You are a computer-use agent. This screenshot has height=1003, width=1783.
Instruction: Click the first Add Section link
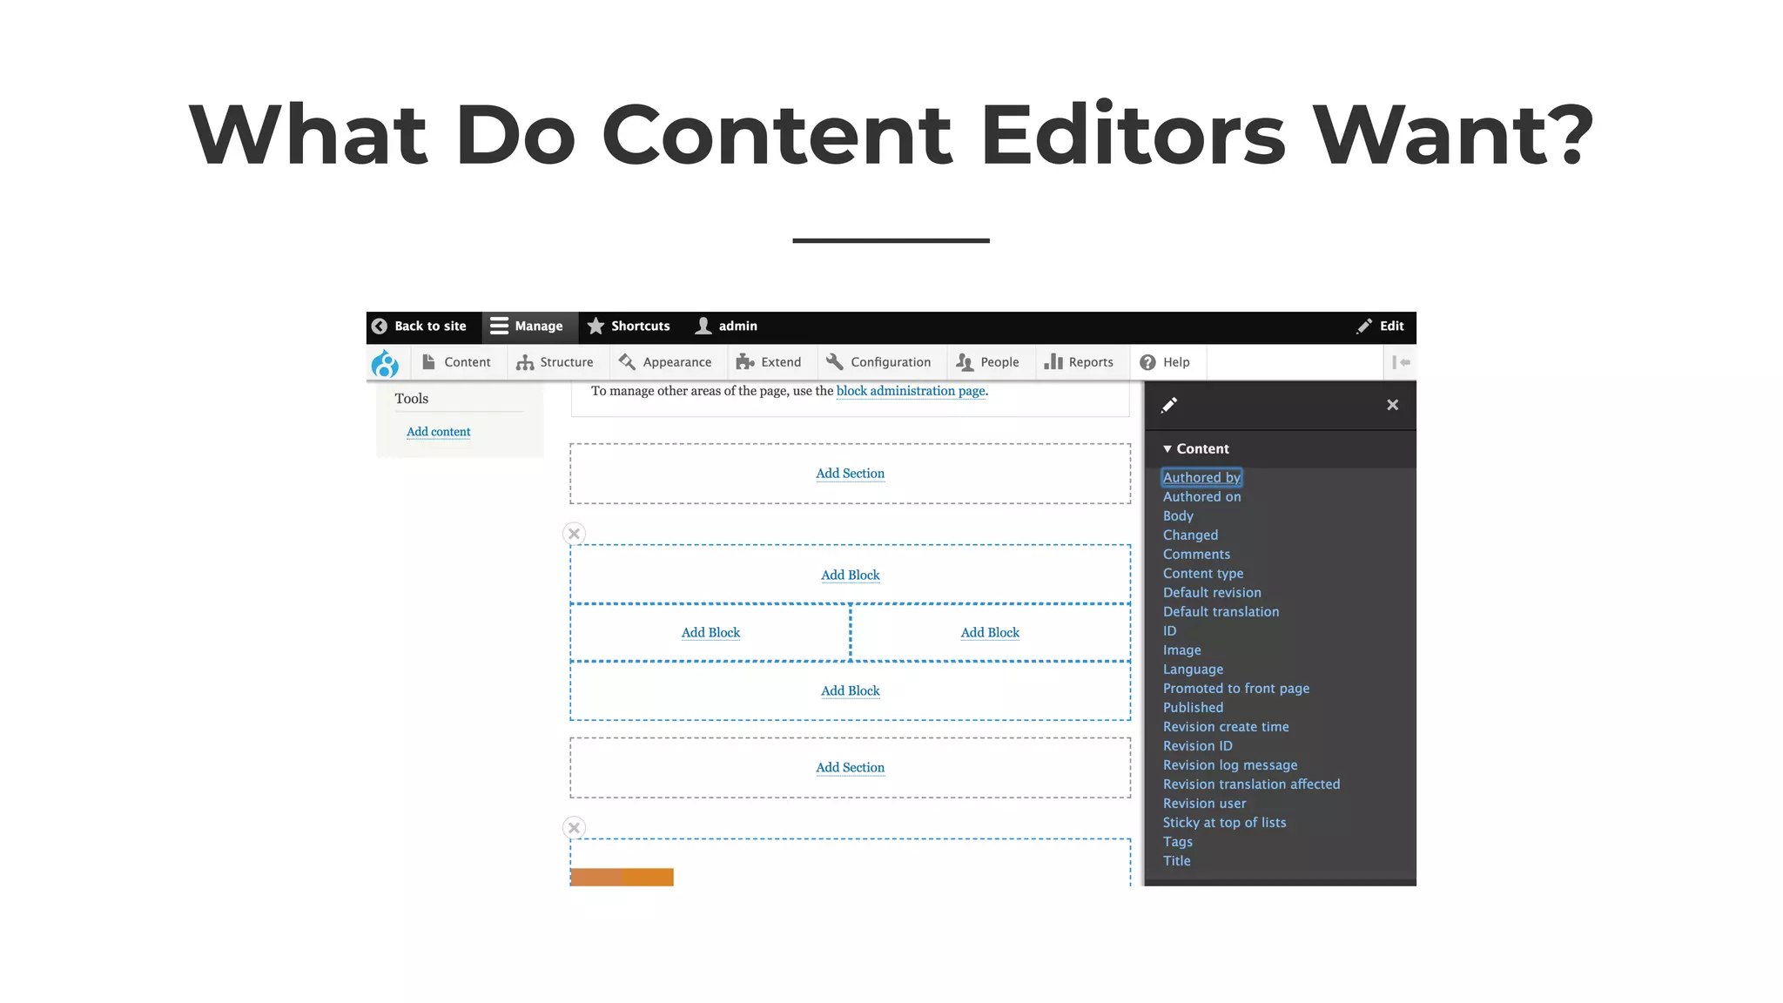coord(850,474)
